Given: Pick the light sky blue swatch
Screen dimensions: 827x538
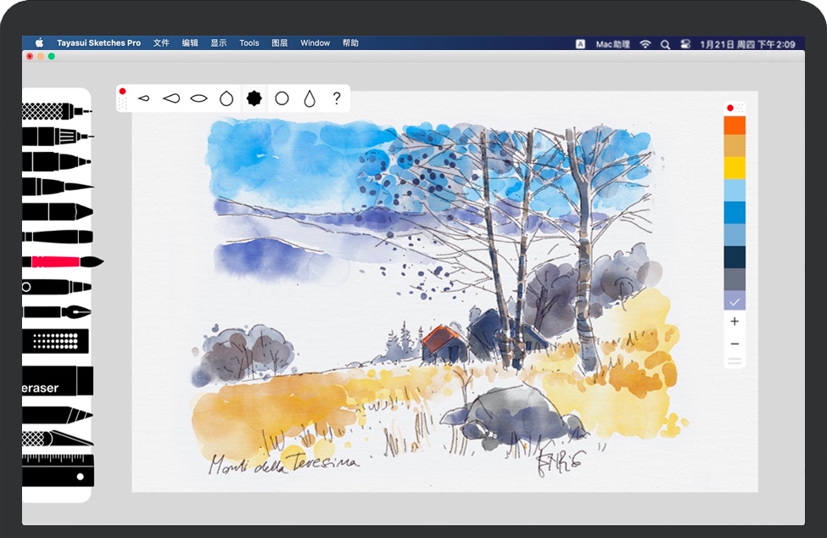Looking at the screenshot, I should [735, 190].
